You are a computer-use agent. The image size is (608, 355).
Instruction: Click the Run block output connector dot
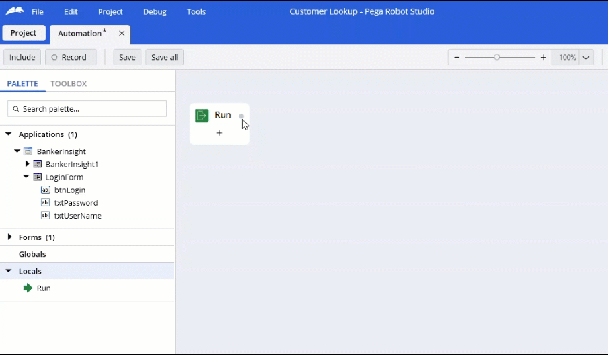[241, 116]
